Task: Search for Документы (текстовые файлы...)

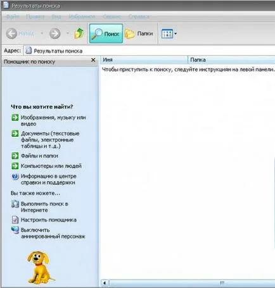Action: tap(50, 140)
